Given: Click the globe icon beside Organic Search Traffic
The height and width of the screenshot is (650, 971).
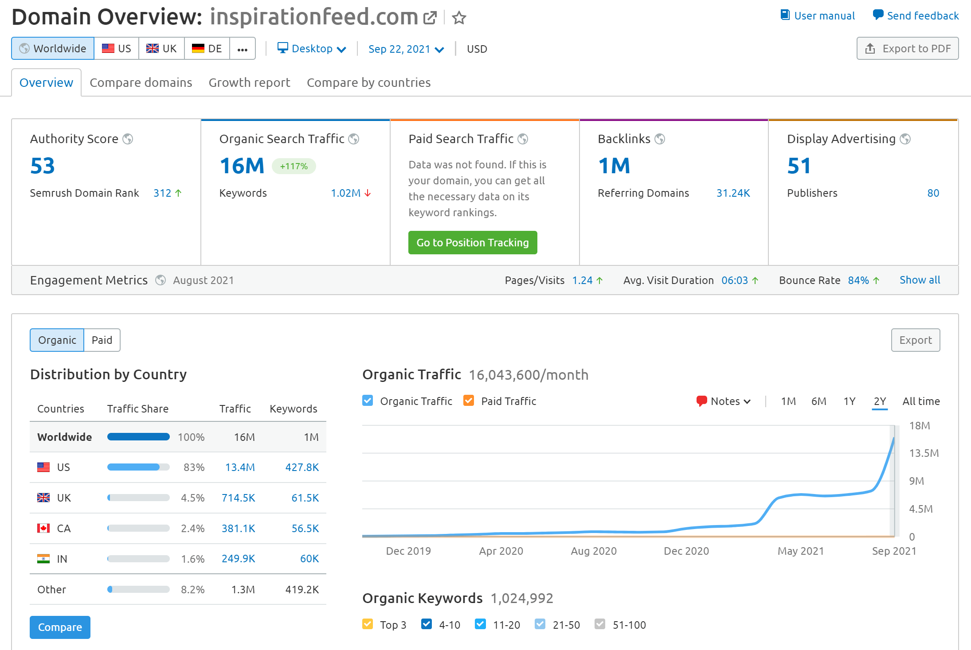Looking at the screenshot, I should [x=354, y=139].
